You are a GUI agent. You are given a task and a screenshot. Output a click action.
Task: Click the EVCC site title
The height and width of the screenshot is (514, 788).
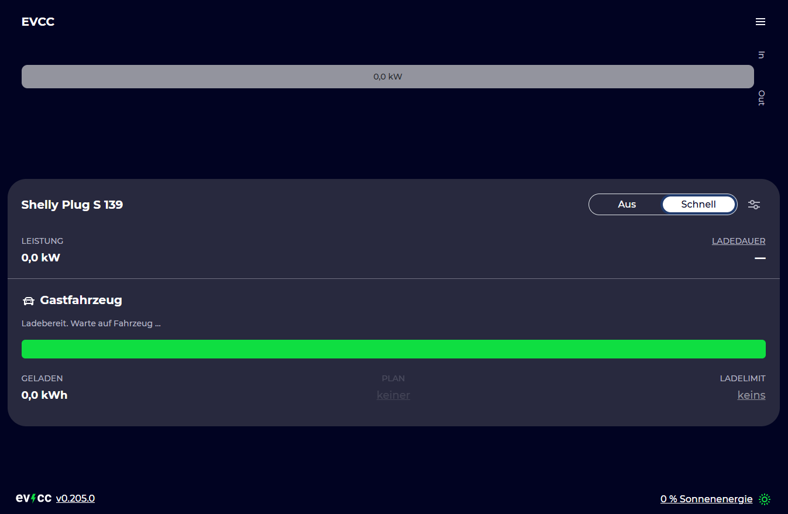[38, 22]
